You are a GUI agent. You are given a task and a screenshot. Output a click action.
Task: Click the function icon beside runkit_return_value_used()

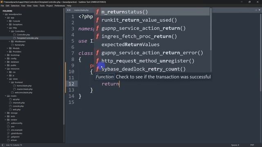[97, 20]
